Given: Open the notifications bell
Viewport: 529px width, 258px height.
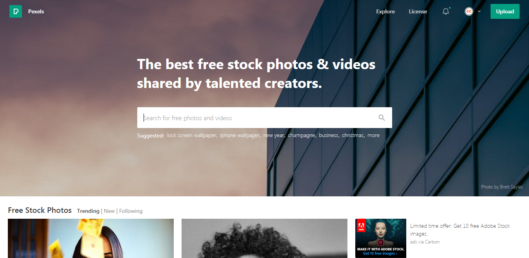Looking at the screenshot, I should [x=446, y=11].
